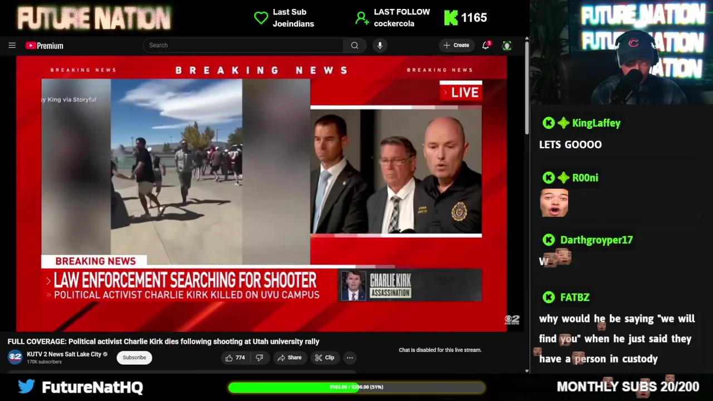Click the donation goal progress bar
The height and width of the screenshot is (401, 713).
click(x=356, y=387)
